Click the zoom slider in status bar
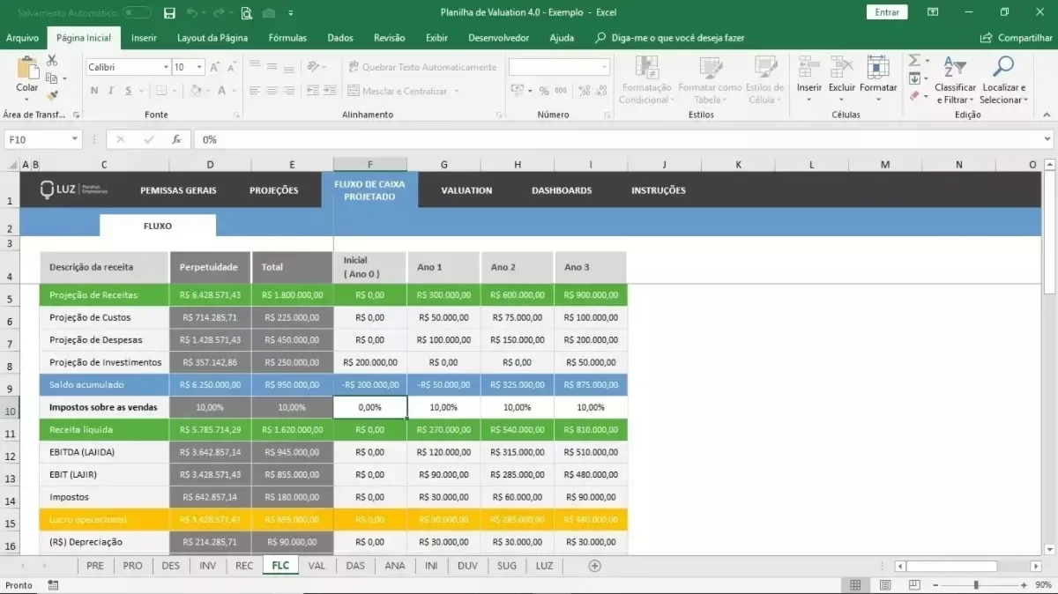The height and width of the screenshot is (594, 1058). coord(975,585)
